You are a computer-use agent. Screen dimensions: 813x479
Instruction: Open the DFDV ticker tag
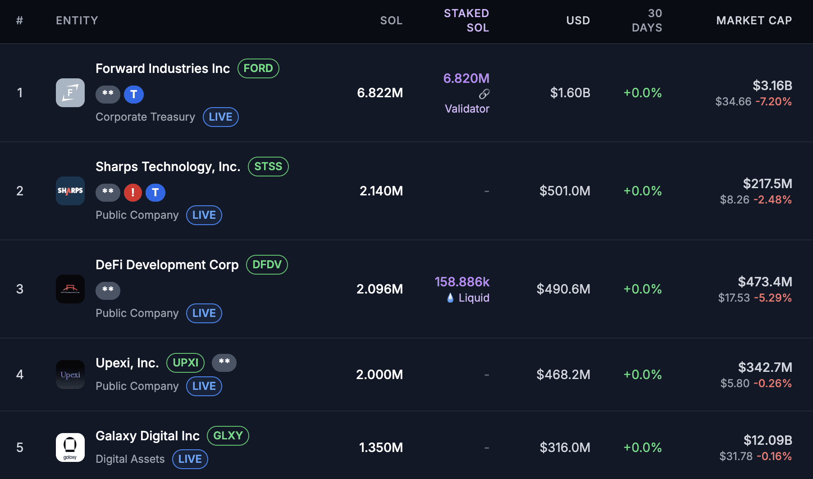click(x=267, y=265)
